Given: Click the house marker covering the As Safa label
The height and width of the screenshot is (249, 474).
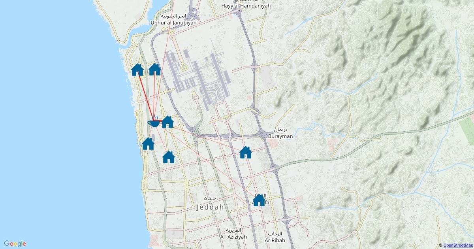Looking at the screenshot, I should click(x=259, y=200).
